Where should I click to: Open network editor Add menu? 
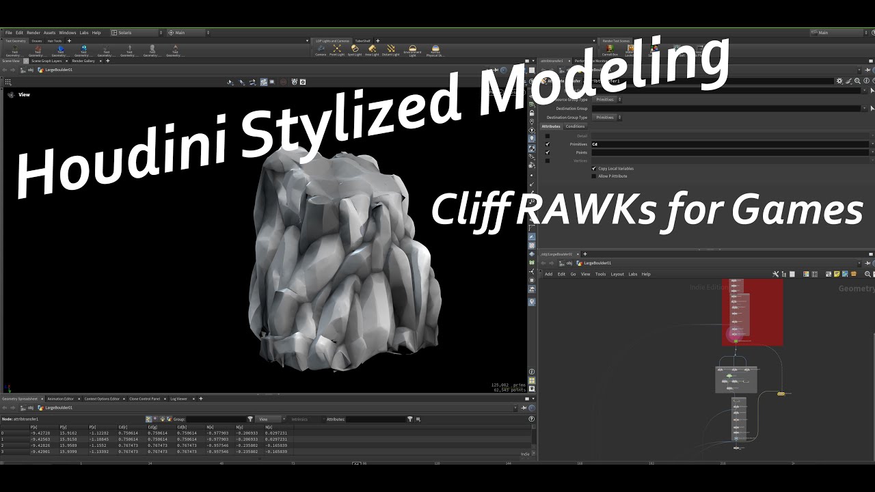click(548, 274)
